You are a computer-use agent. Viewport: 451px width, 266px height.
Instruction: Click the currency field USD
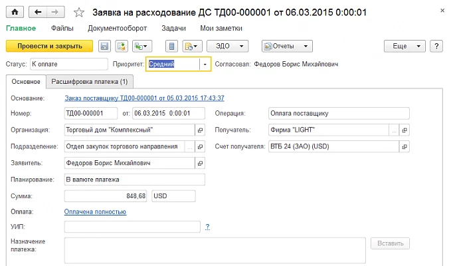(173, 196)
